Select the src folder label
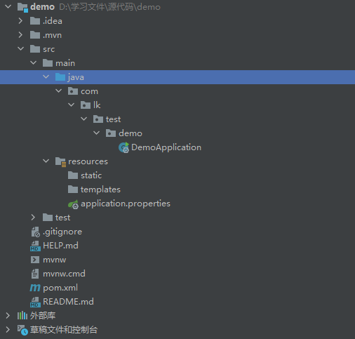355x339 pixels. click(49, 49)
